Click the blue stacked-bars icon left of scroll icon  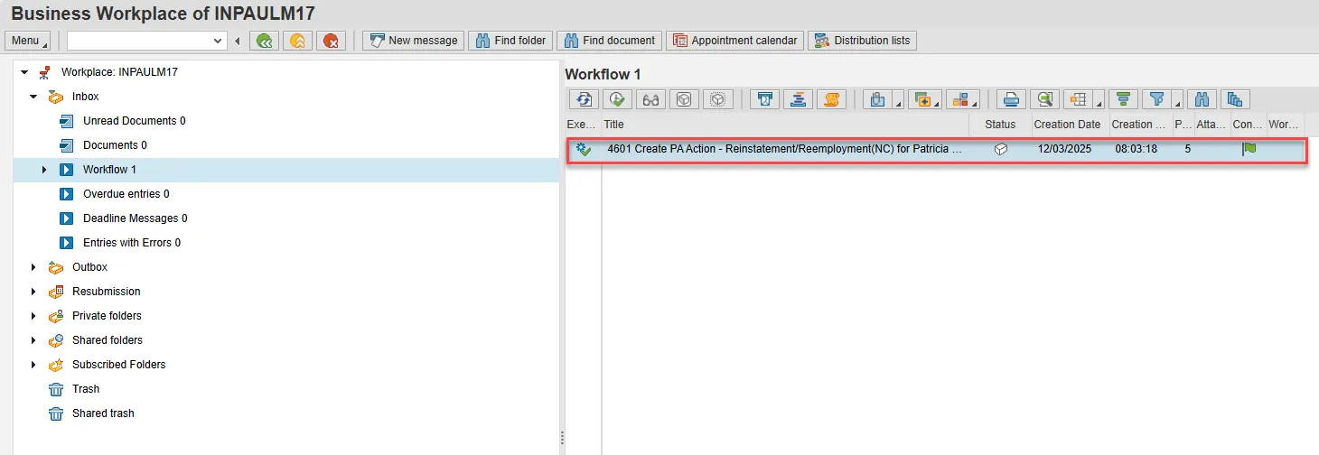[x=798, y=99]
